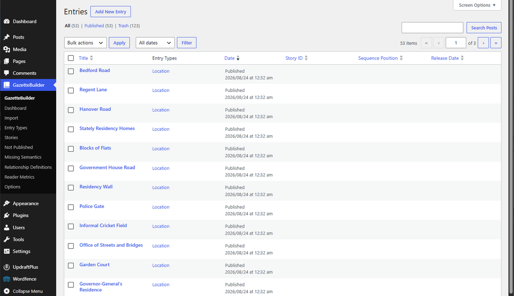Expand the All dates filter dropdown

coord(155,43)
